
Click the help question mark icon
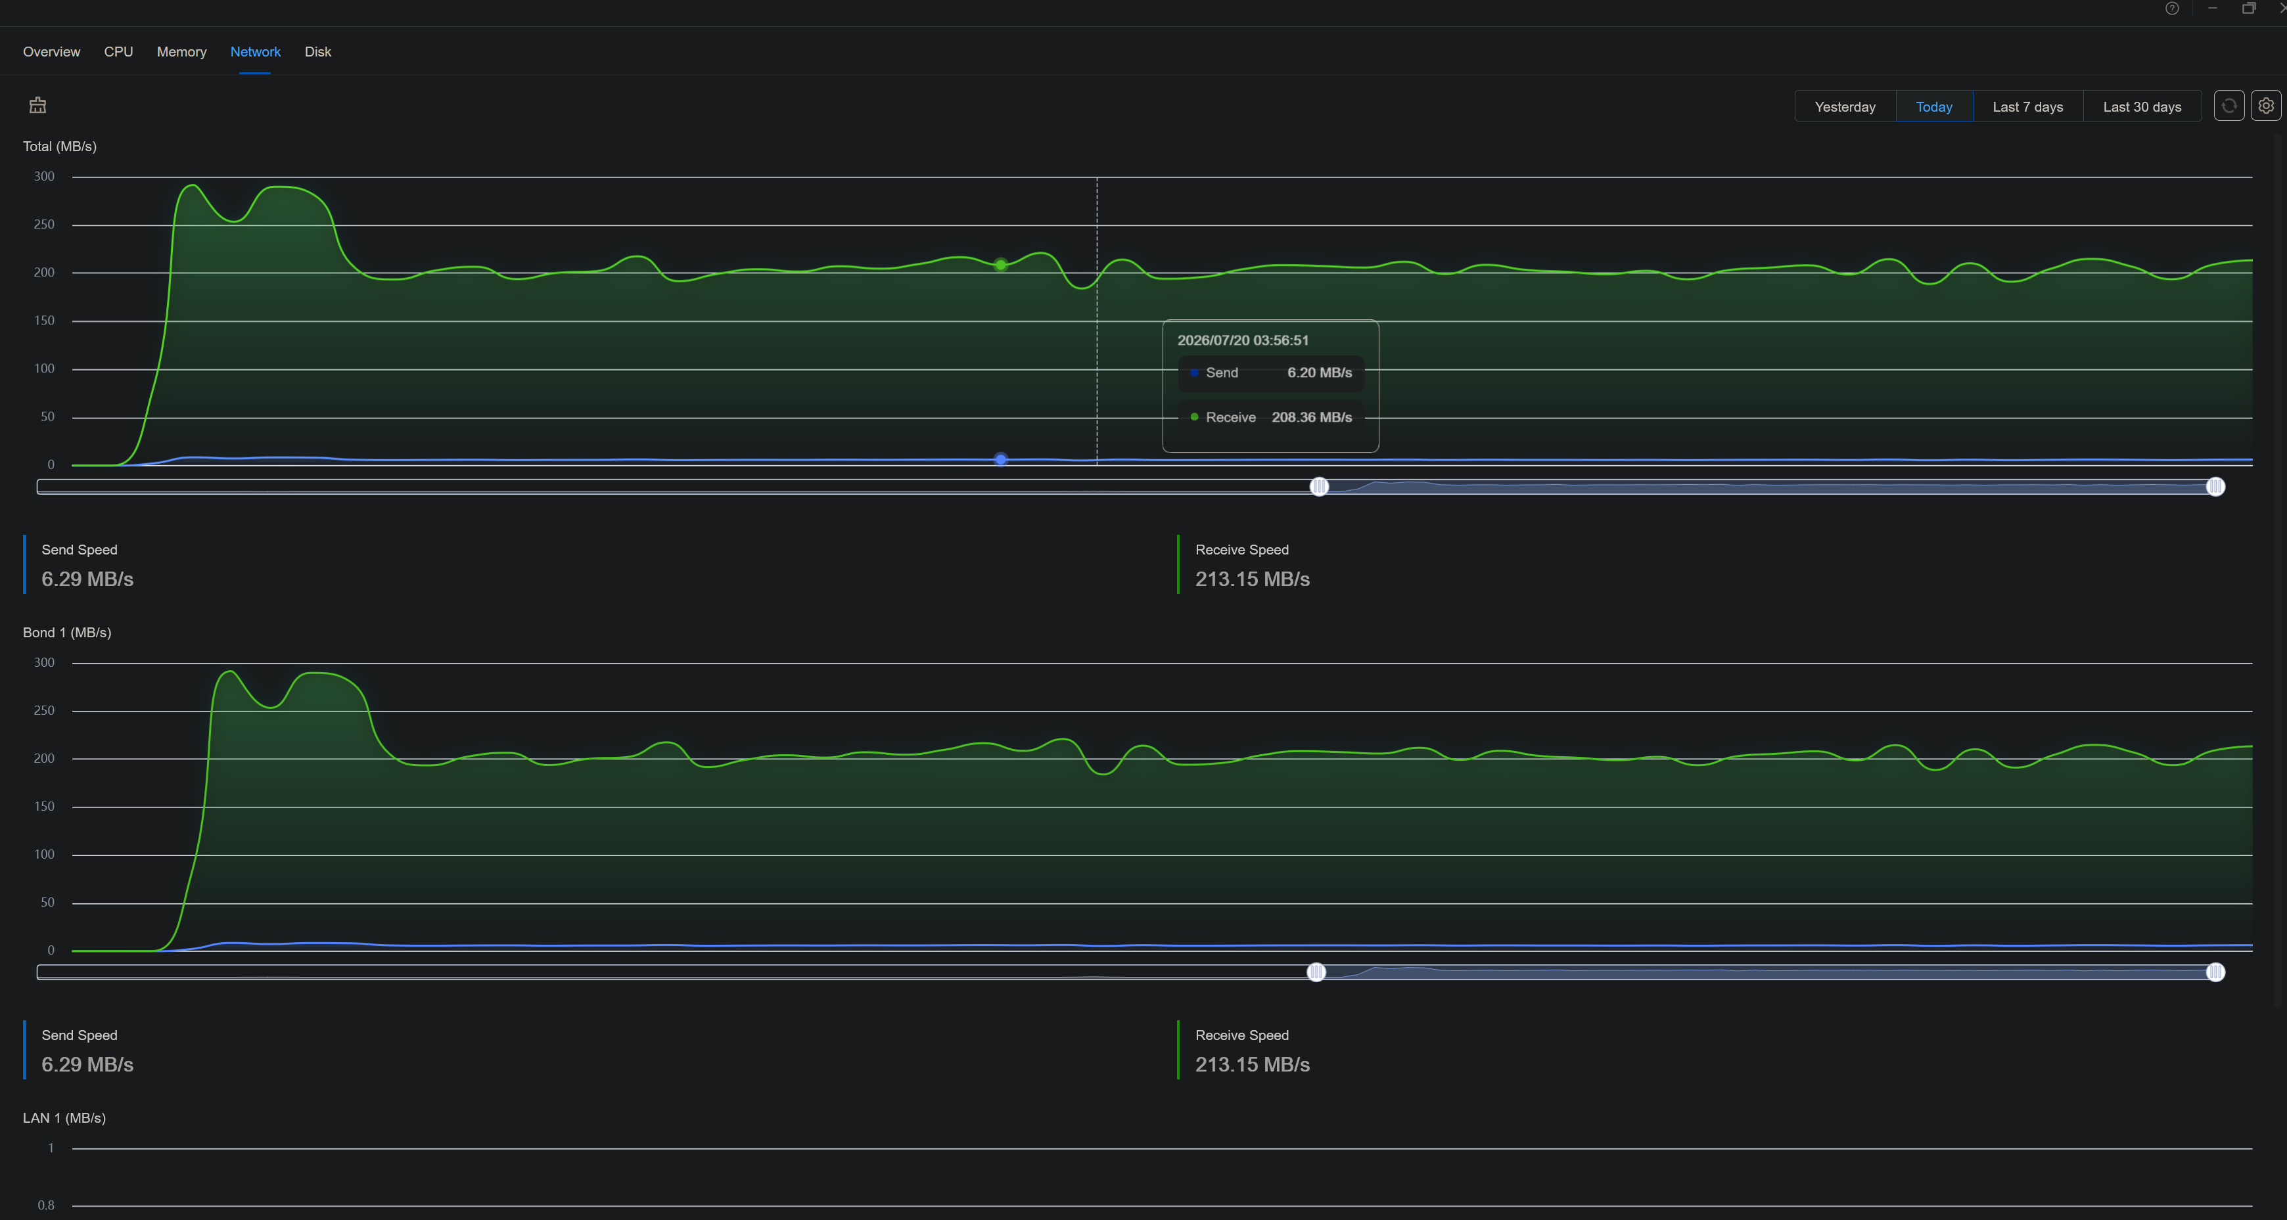[x=2171, y=9]
